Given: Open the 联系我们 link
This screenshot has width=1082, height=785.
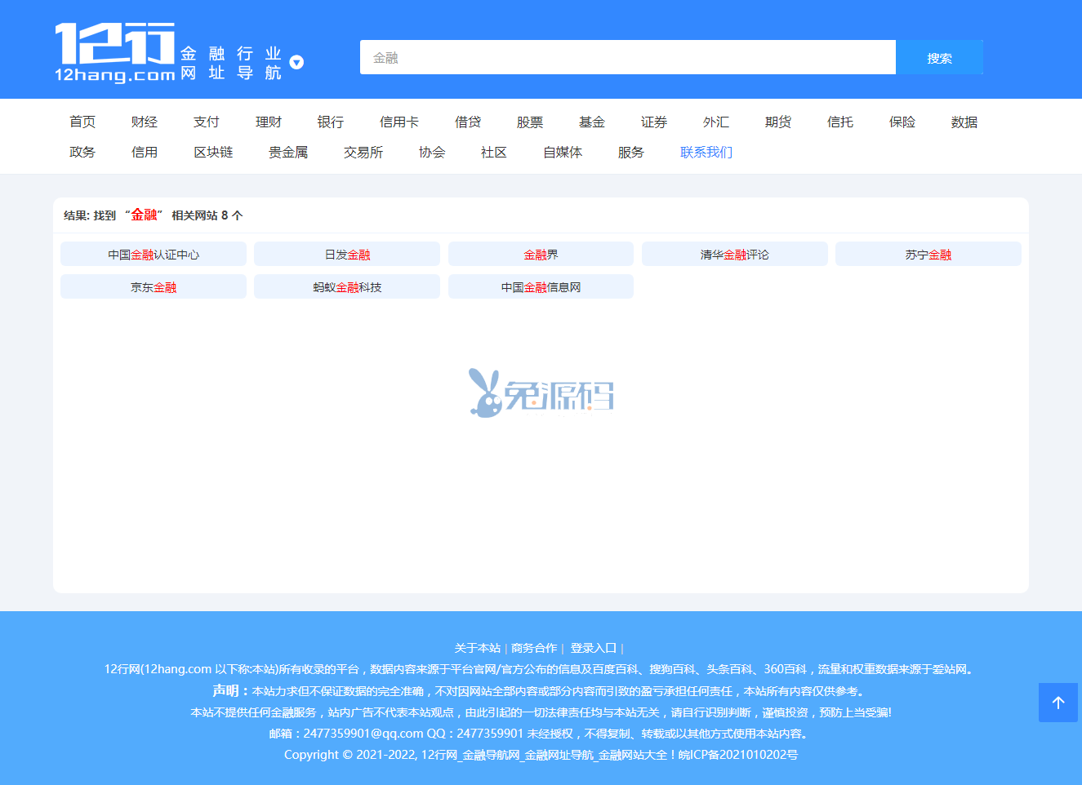Looking at the screenshot, I should (706, 152).
